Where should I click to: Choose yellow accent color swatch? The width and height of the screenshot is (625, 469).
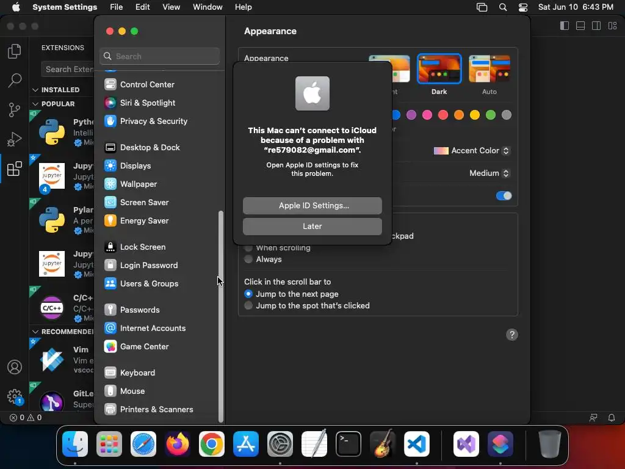(x=475, y=115)
